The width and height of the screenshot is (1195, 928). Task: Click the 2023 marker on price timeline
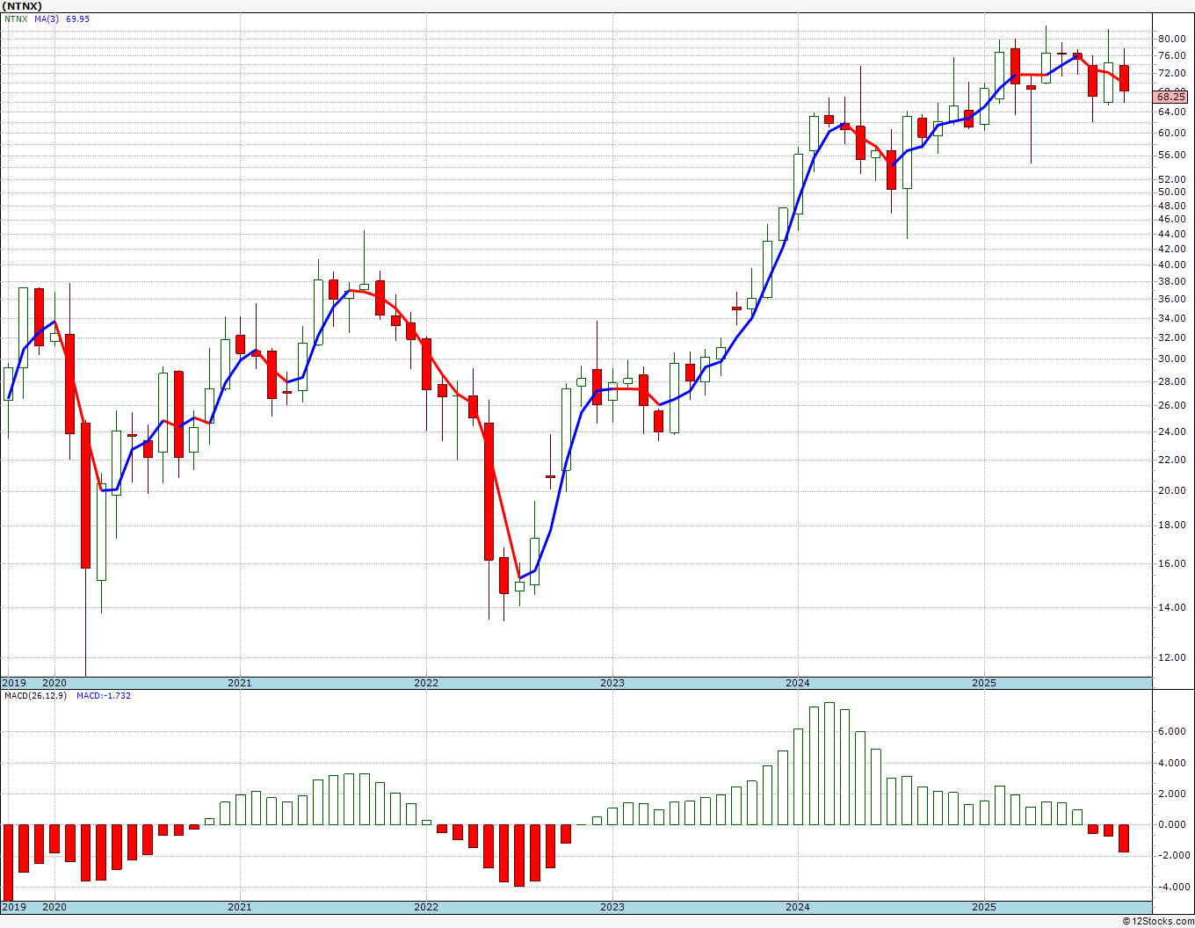(612, 683)
